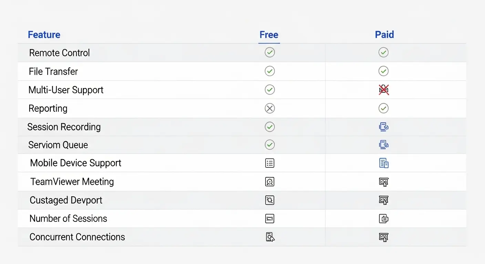This screenshot has height=264, width=485.
Task: Click the Concurrent Connections Paid icon
Action: point(384,237)
